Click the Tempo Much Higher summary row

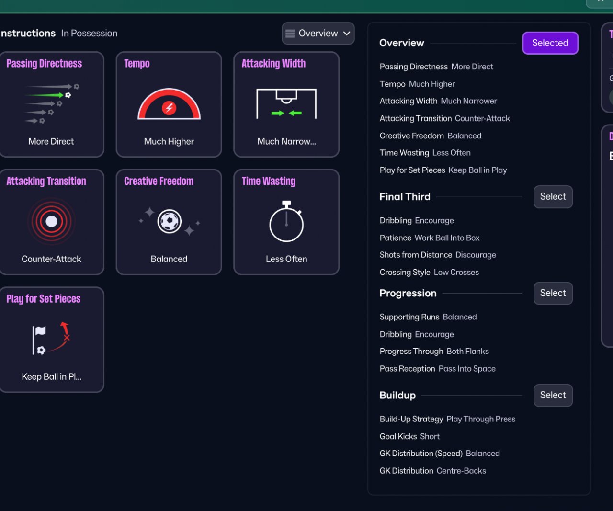pos(417,84)
